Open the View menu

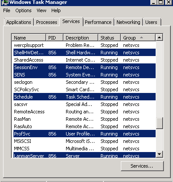pyautogui.click(x=41, y=10)
